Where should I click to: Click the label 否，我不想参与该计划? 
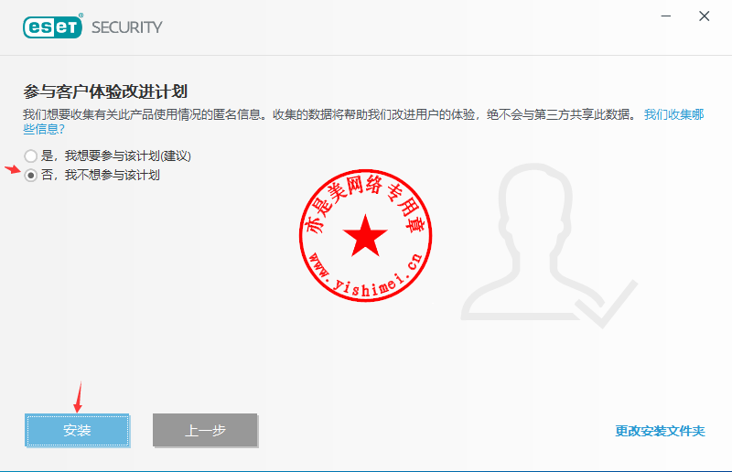click(101, 175)
